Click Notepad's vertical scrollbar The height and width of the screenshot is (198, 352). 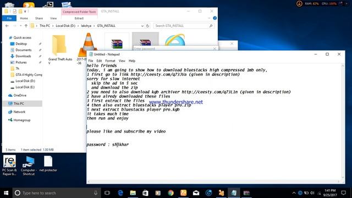click(343, 122)
